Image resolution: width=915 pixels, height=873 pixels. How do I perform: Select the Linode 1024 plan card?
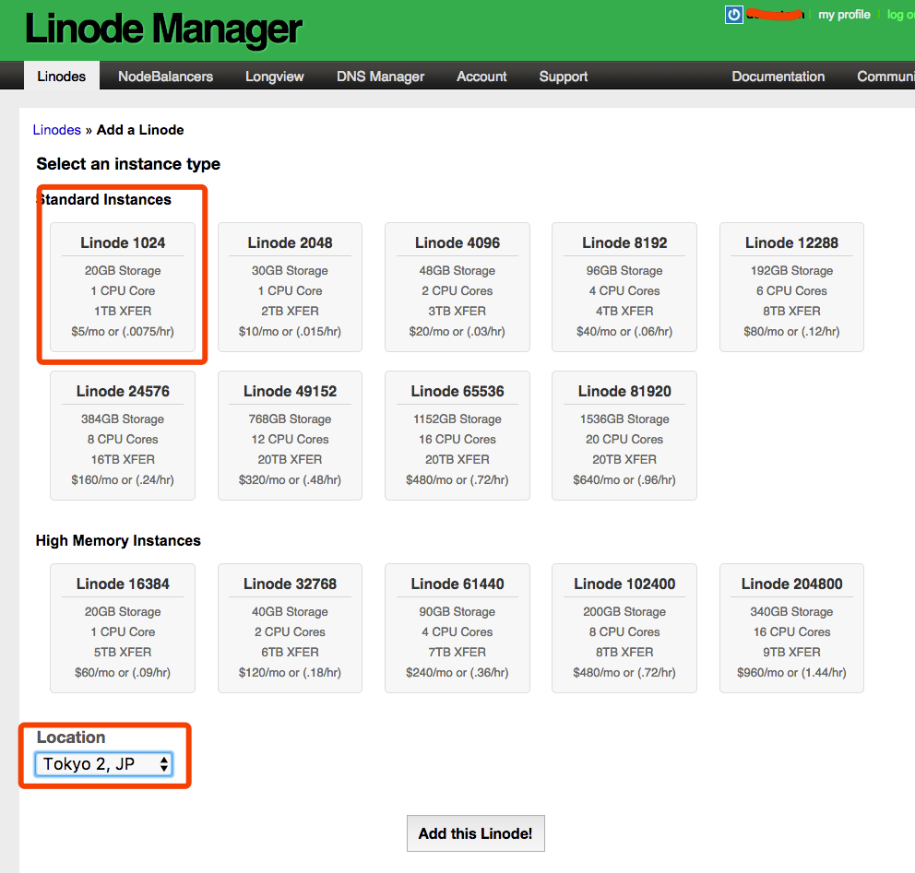[123, 287]
